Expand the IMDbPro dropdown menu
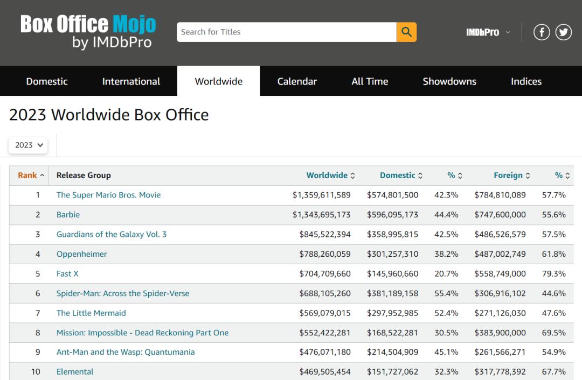The image size is (582, 380). point(488,32)
